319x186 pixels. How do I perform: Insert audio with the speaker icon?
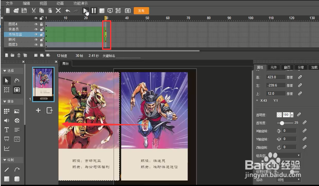[x=6, y=121]
